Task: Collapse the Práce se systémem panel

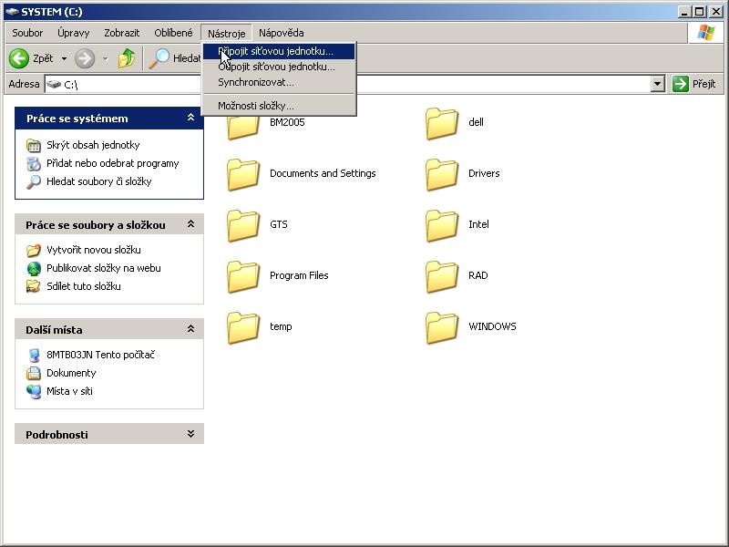Action: [190, 118]
